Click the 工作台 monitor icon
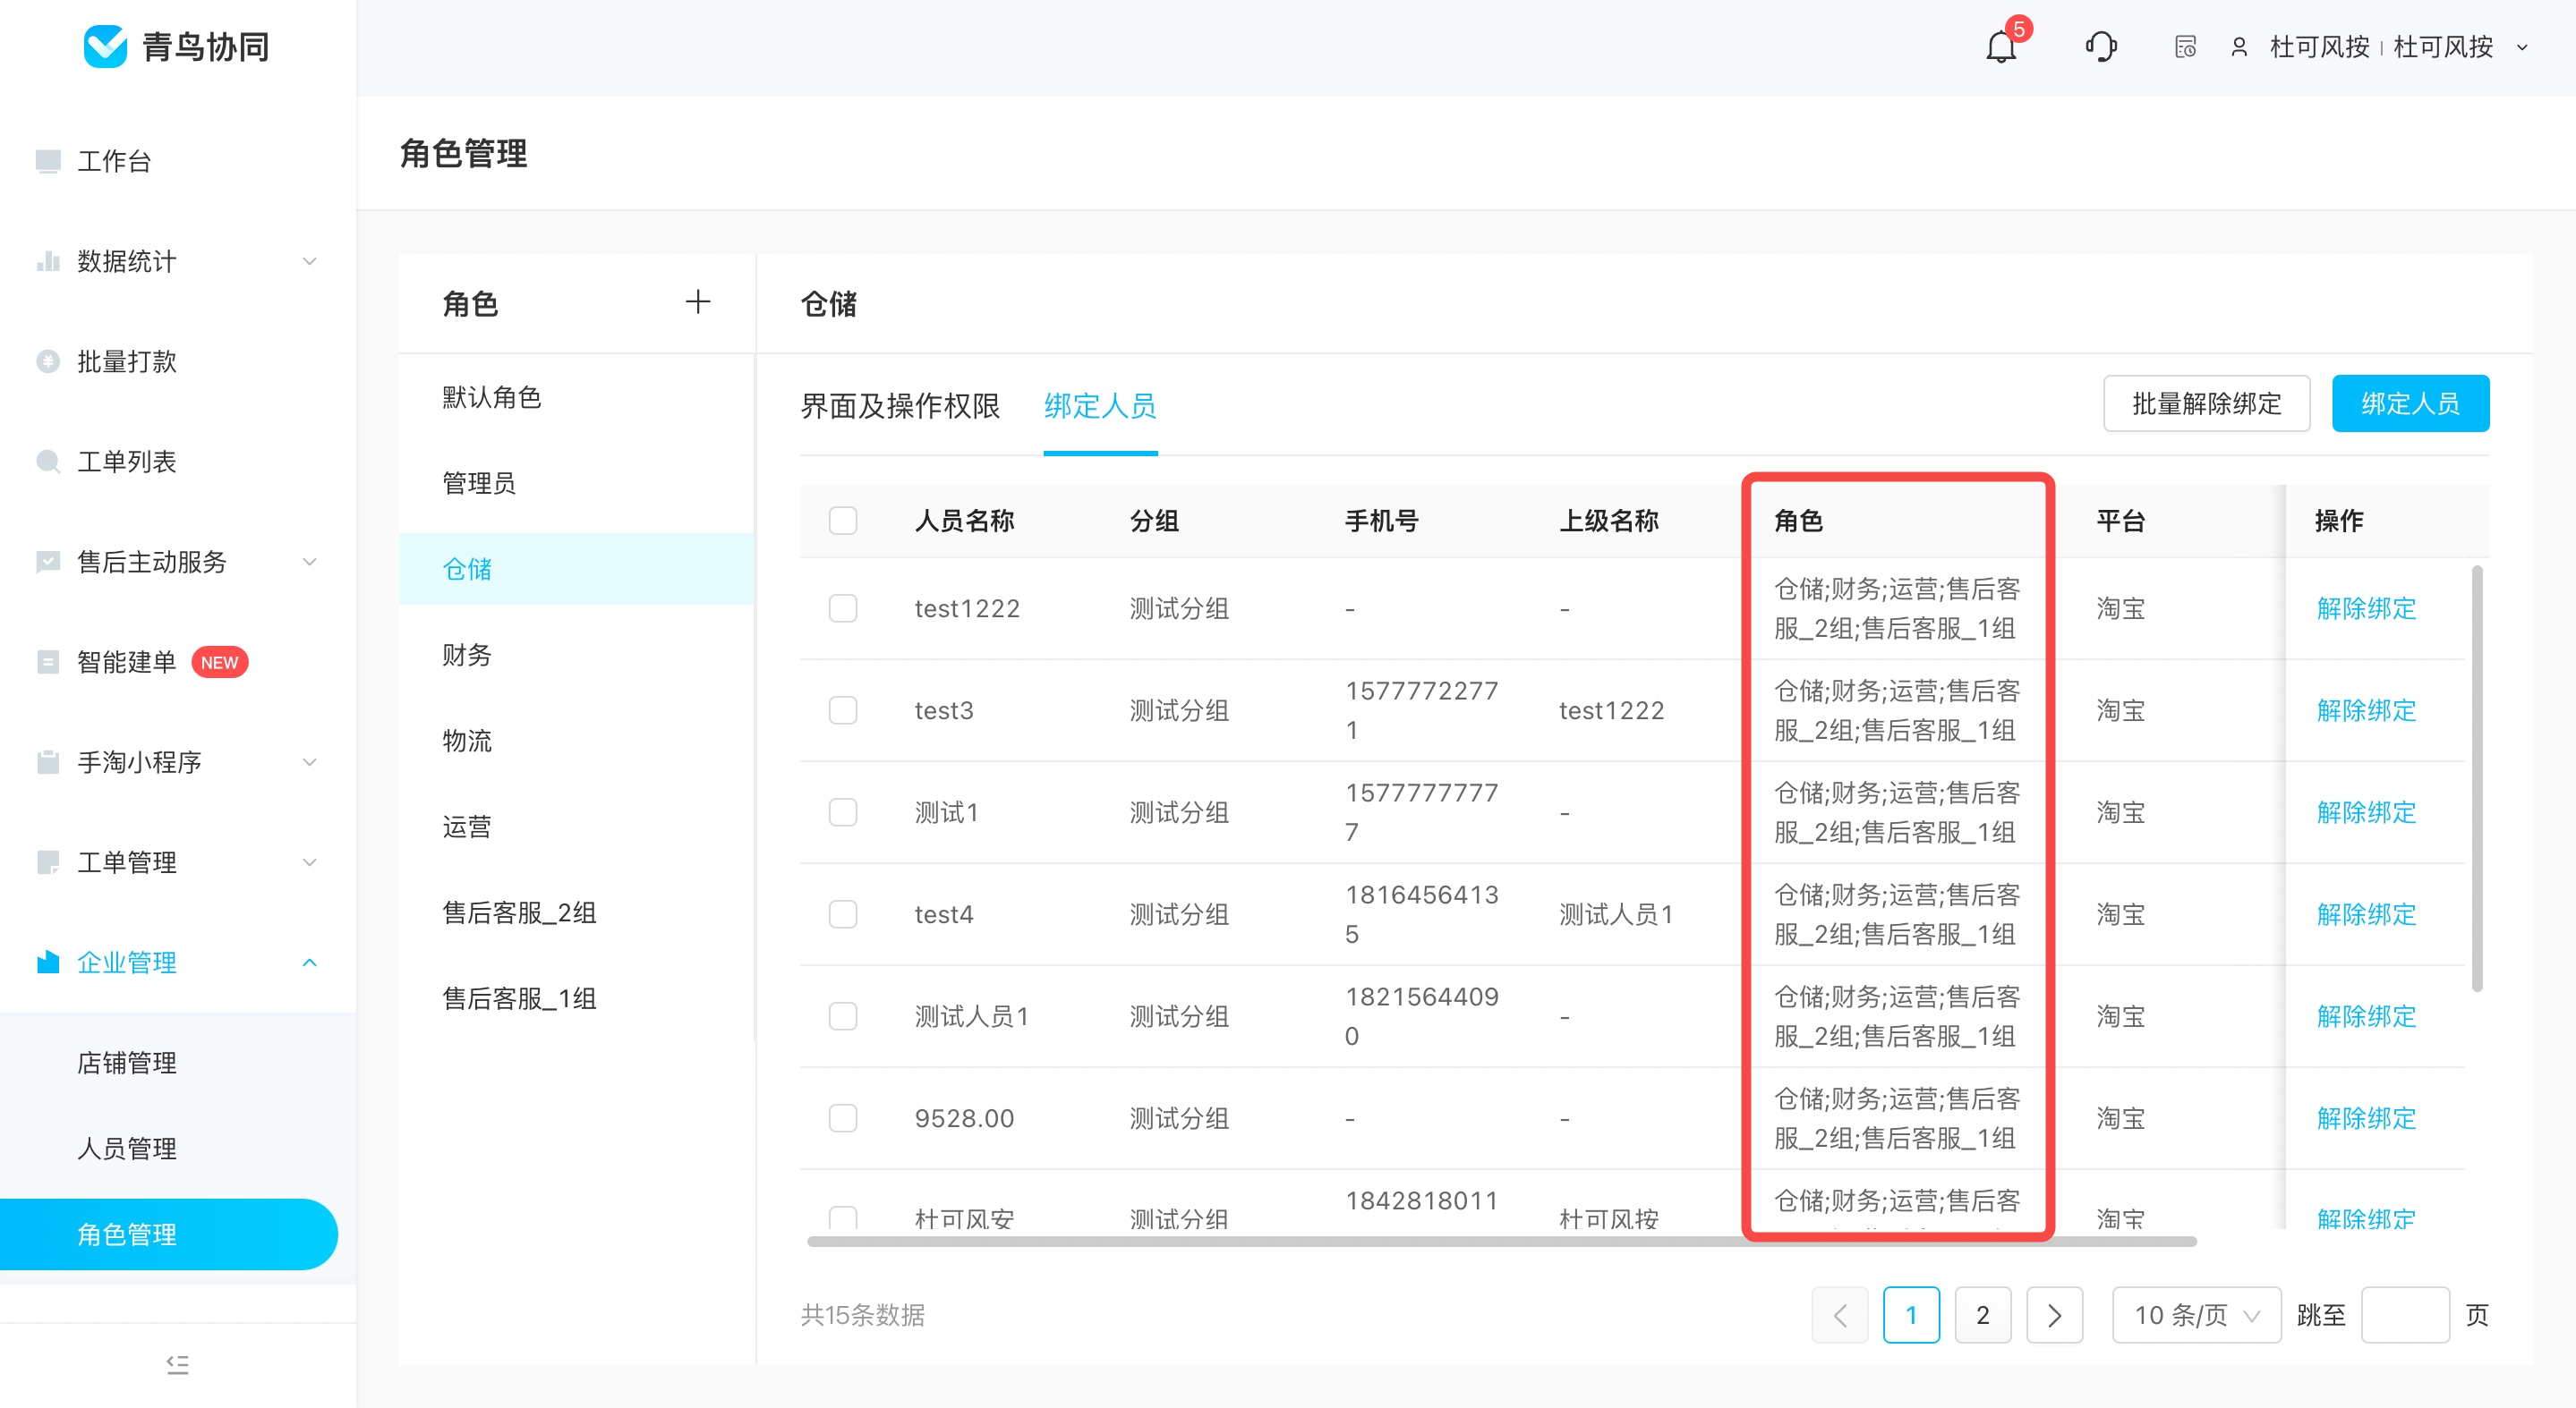2576x1408 pixels. (x=48, y=161)
